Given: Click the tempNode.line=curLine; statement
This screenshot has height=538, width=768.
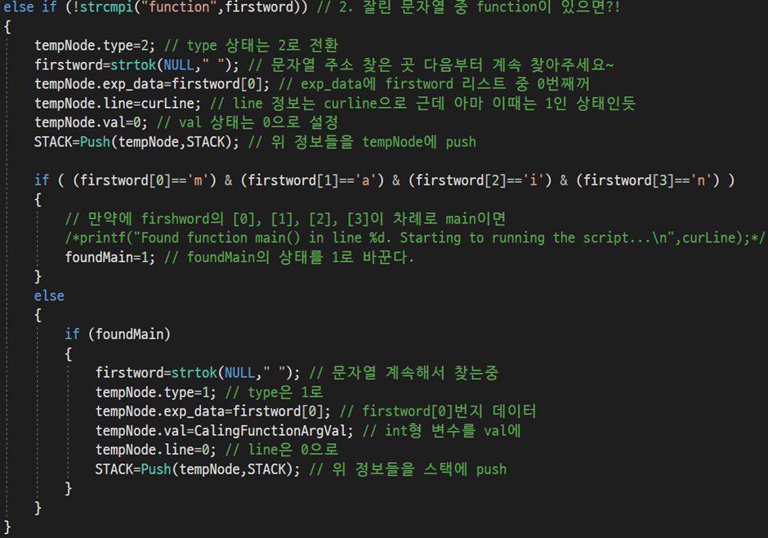Looking at the screenshot, I should coord(118,104).
